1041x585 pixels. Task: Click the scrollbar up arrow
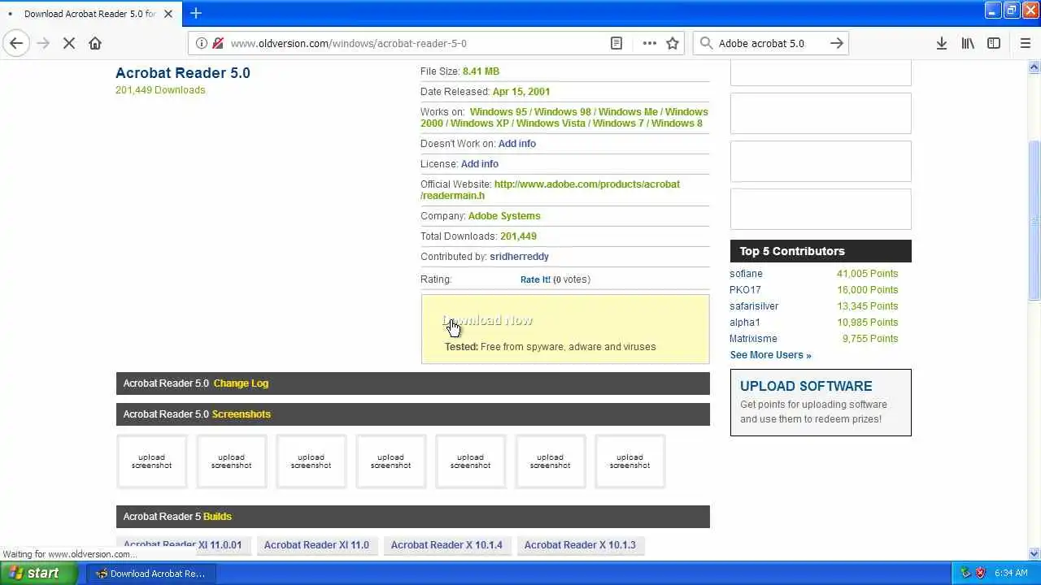(x=1034, y=67)
